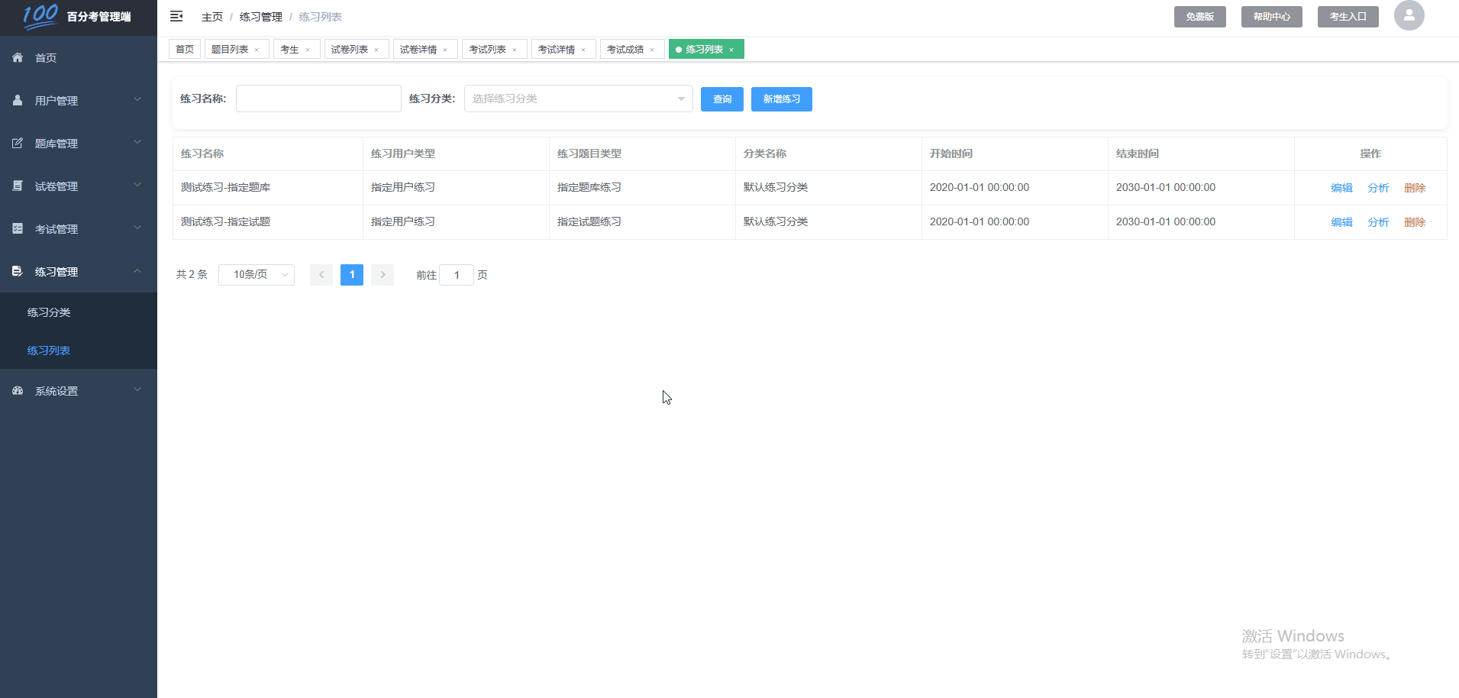Open the 选择练习分类 dropdown
1459x698 pixels.
(x=578, y=98)
